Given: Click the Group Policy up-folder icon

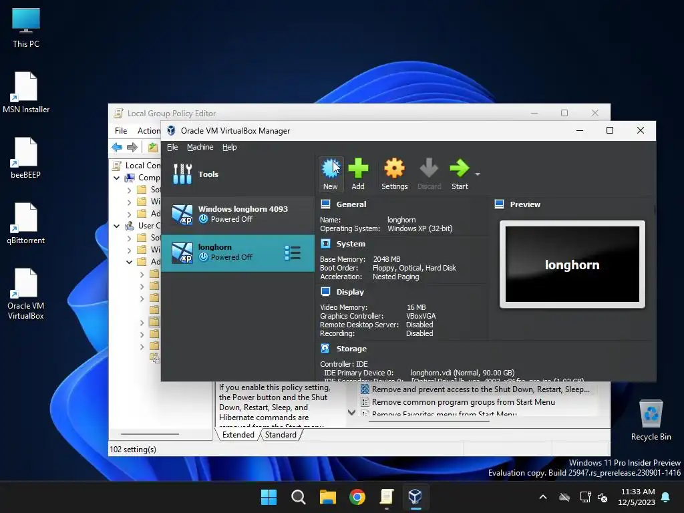Looking at the screenshot, I should tap(153, 147).
